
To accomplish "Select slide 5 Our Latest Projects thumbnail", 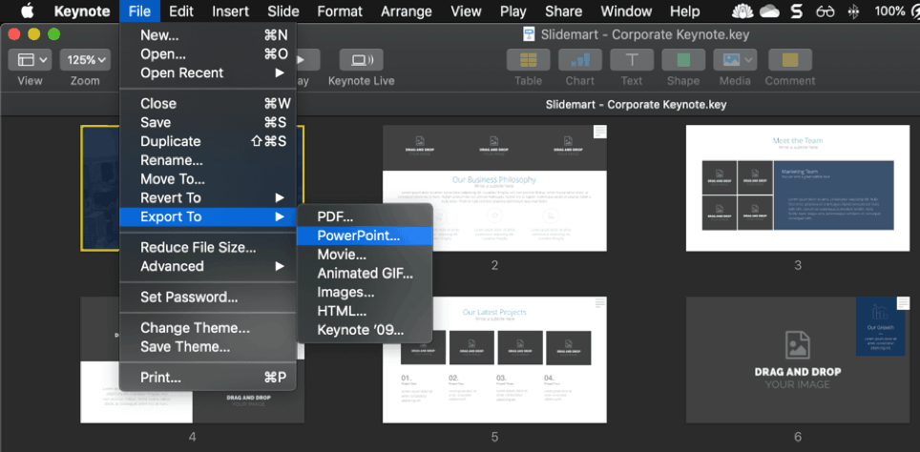I will click(x=494, y=360).
